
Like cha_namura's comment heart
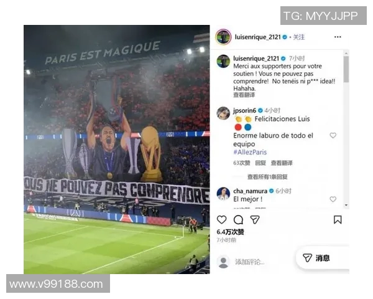(x=333, y=199)
